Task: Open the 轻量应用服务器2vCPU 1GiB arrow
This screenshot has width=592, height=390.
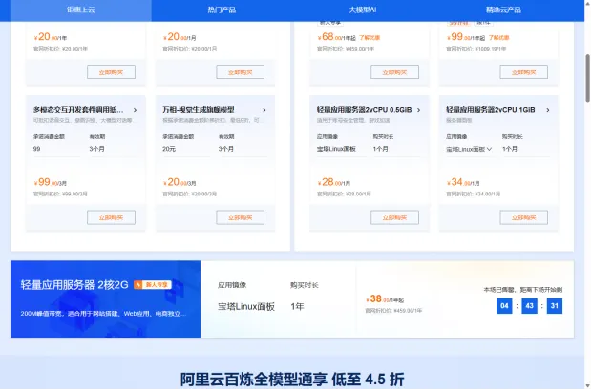Action: pos(548,110)
